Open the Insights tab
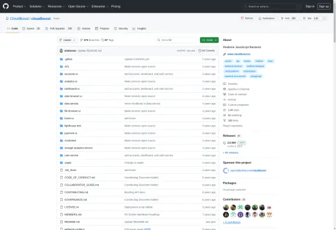 click(x=139, y=28)
